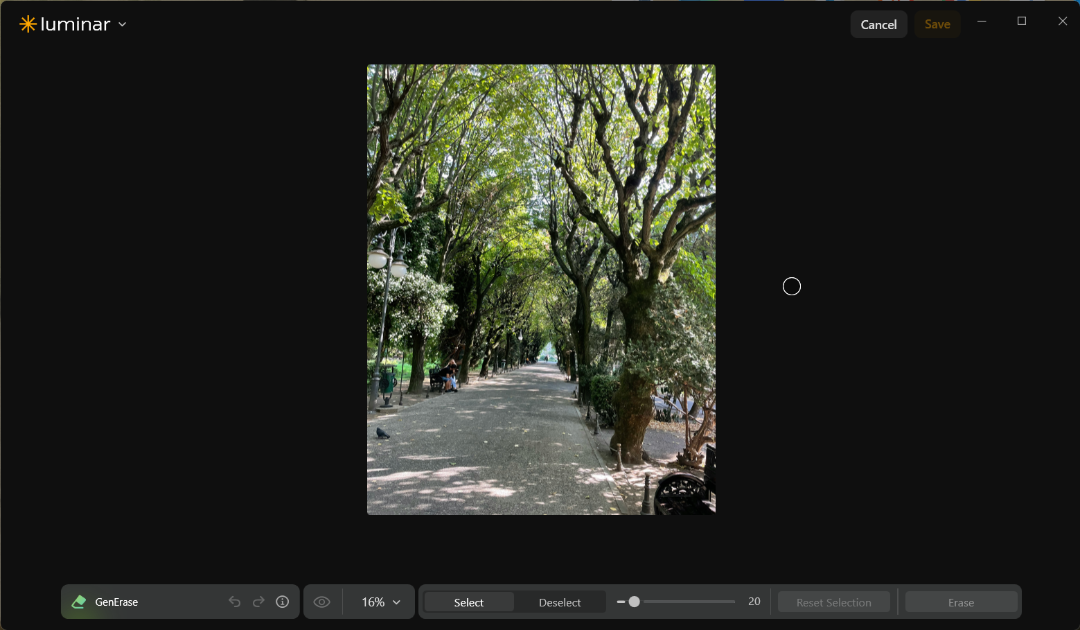Switch to Deselect brush mode

(x=560, y=602)
